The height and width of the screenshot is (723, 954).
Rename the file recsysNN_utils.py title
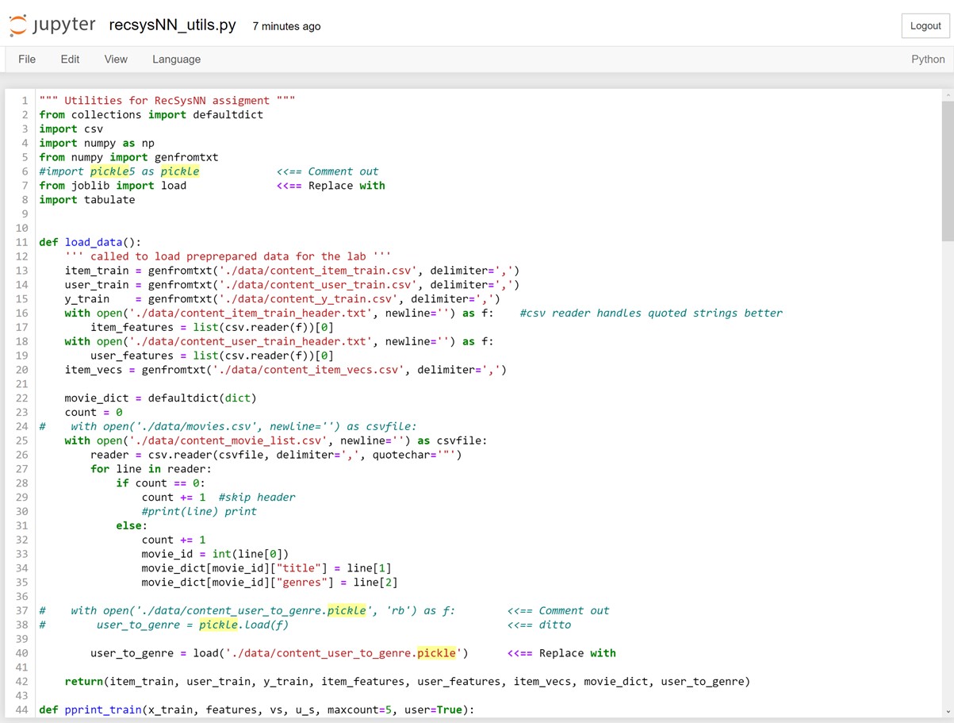click(x=172, y=25)
